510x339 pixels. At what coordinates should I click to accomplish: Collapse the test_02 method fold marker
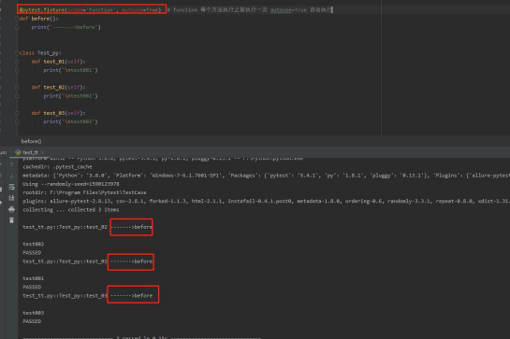click(x=17, y=88)
